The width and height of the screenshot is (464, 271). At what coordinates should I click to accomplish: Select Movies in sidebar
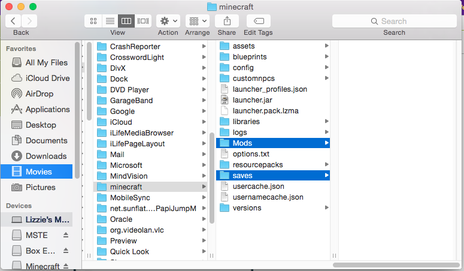[37, 171]
